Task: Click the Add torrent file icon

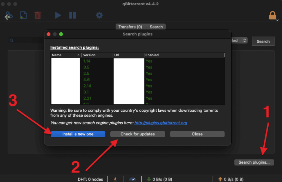Action: [x=23, y=15]
